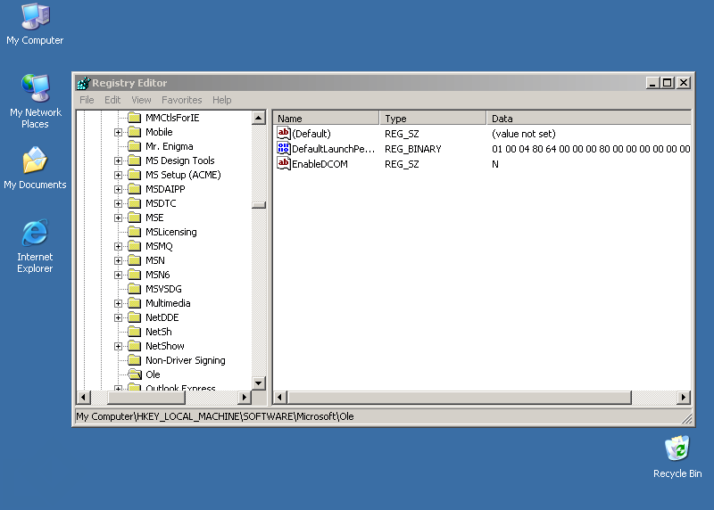Click the NetShow folder icon

coord(135,346)
